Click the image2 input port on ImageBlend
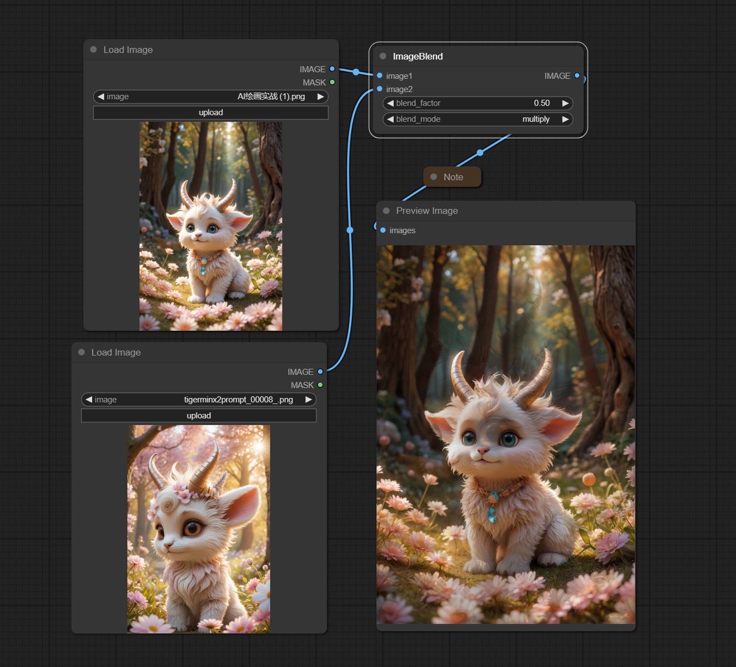Screen dimensions: 736x667 [x=380, y=89]
